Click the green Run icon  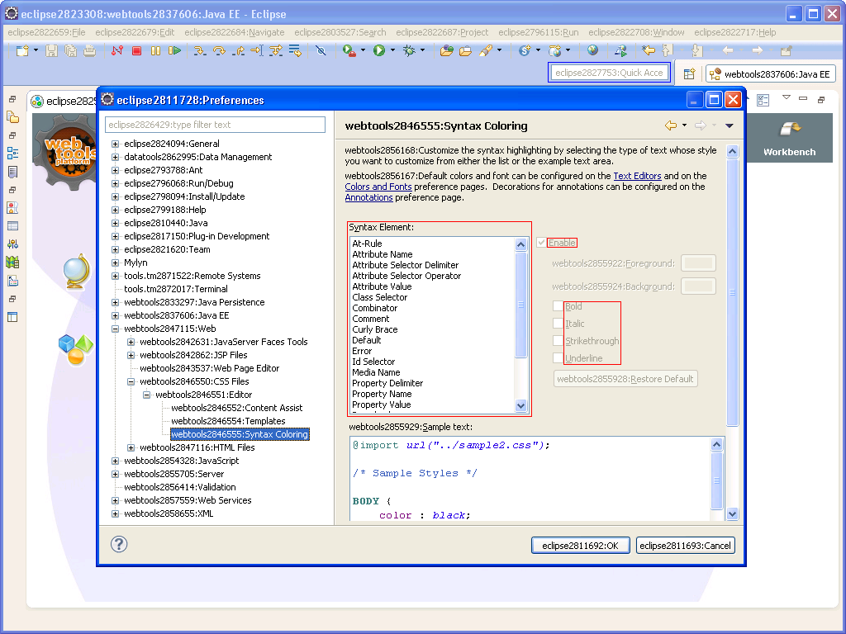pyautogui.click(x=379, y=50)
